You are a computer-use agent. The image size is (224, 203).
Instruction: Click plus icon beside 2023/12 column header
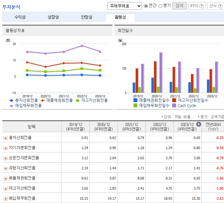(x=198, y=124)
